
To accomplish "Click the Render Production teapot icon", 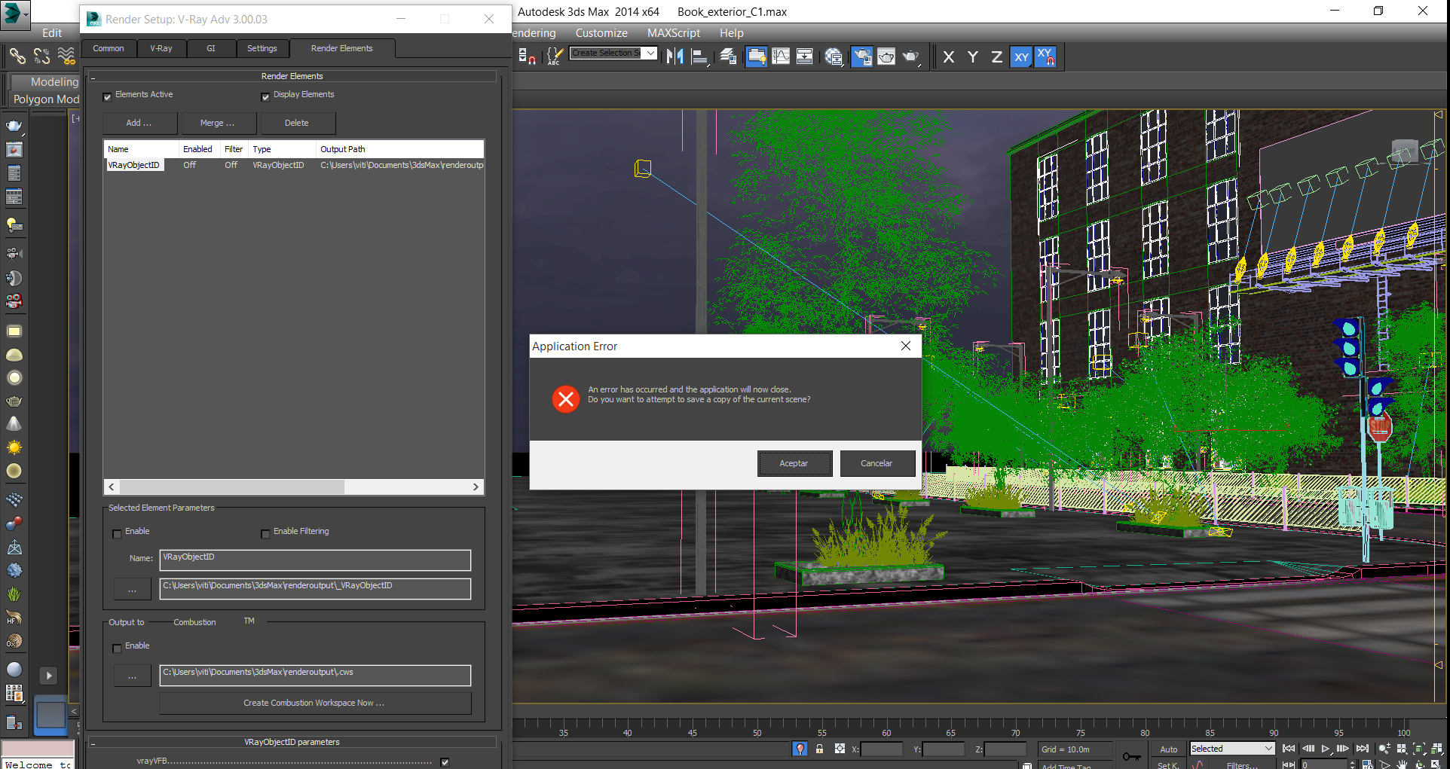I will pos(911,56).
